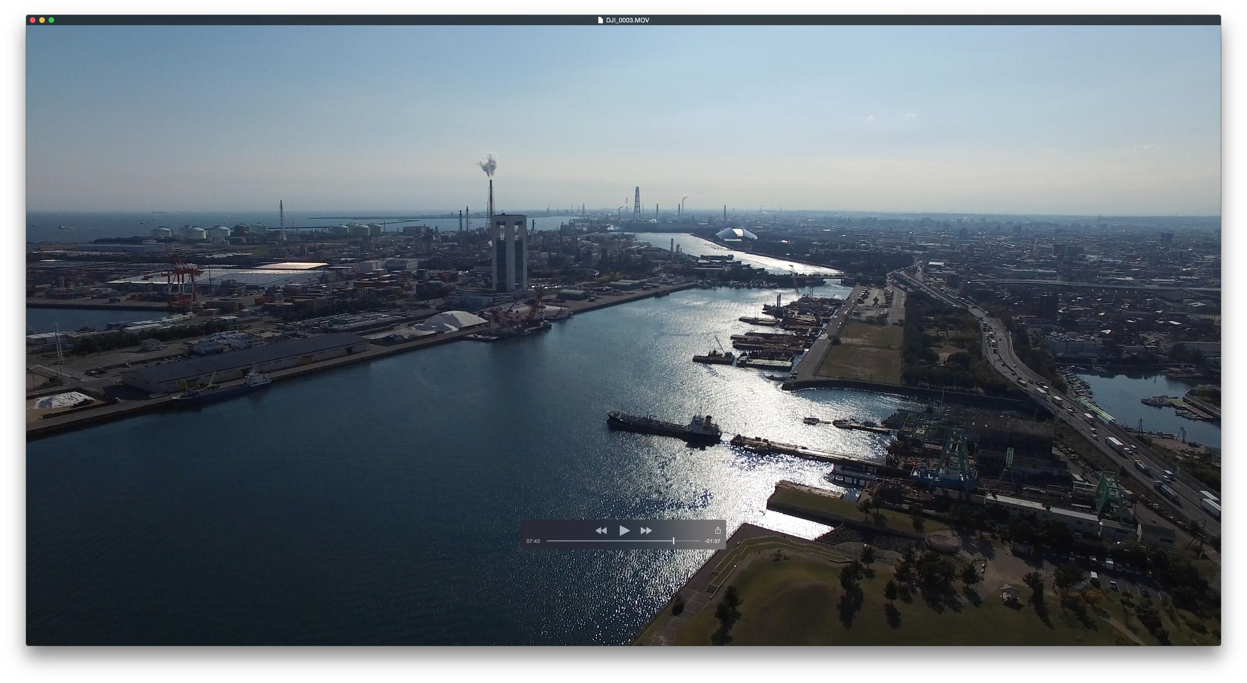
Task: Click the fast-forward button
Action: pos(646,531)
